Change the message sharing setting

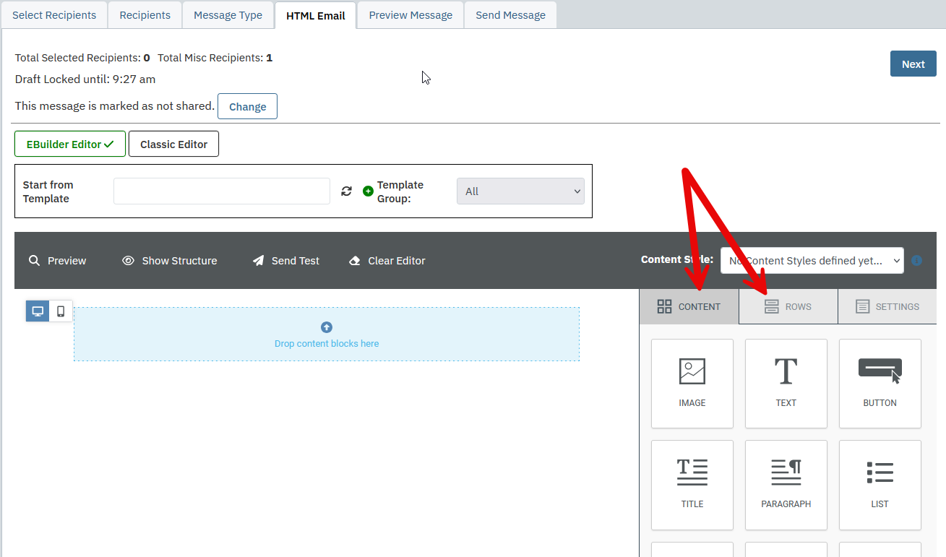247,106
